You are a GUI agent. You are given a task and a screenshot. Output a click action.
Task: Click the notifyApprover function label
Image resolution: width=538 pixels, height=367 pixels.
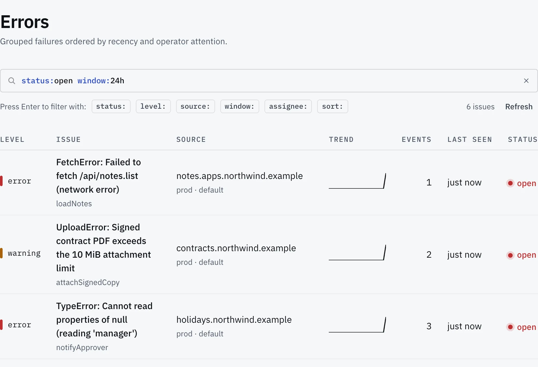click(82, 347)
